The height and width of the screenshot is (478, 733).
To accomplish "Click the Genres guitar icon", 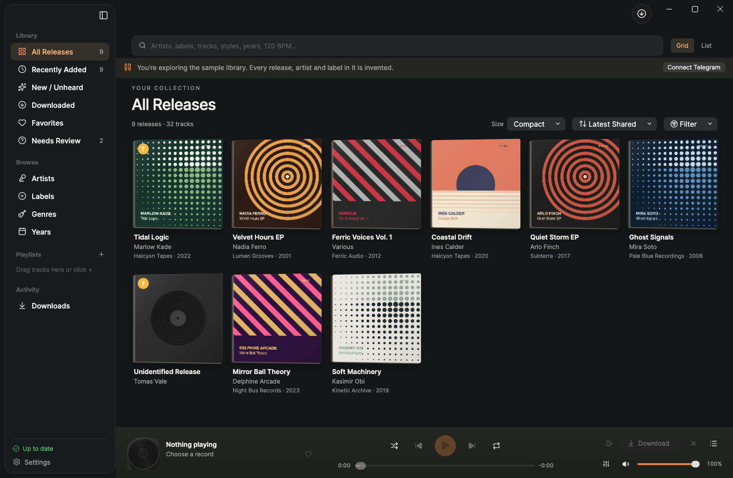I will [x=22, y=214].
